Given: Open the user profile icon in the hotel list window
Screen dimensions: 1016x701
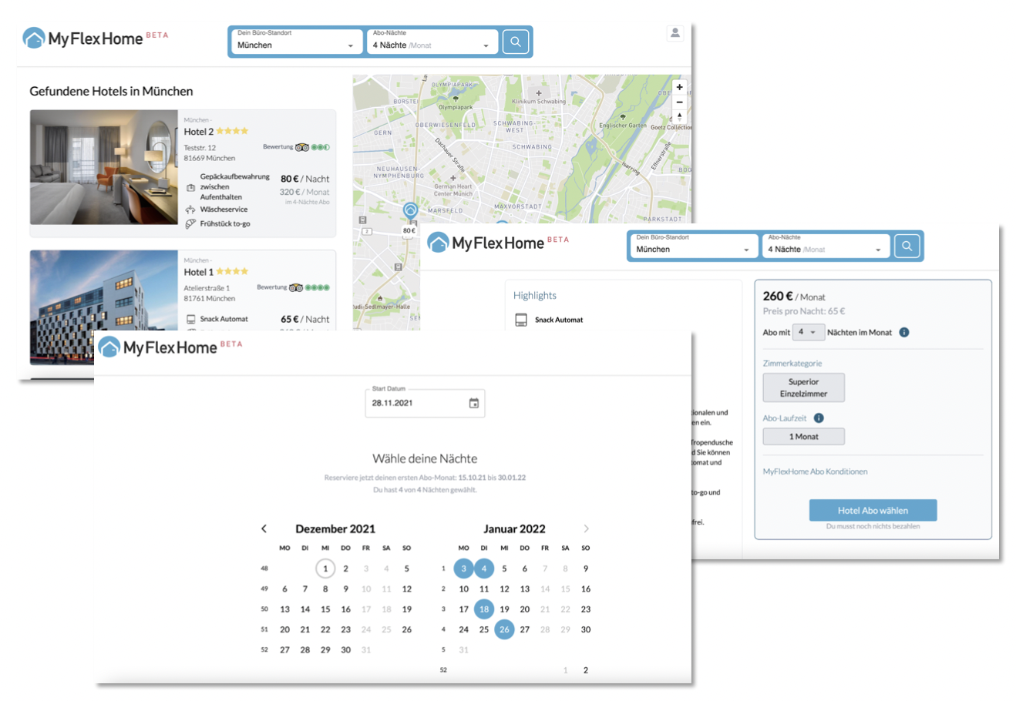Looking at the screenshot, I should tap(675, 33).
